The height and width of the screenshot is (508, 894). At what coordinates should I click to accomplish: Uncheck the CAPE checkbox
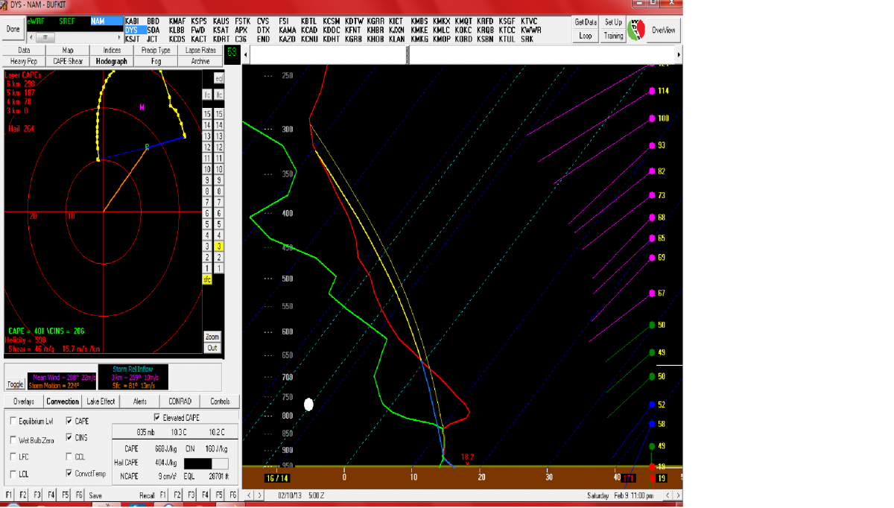(x=69, y=421)
